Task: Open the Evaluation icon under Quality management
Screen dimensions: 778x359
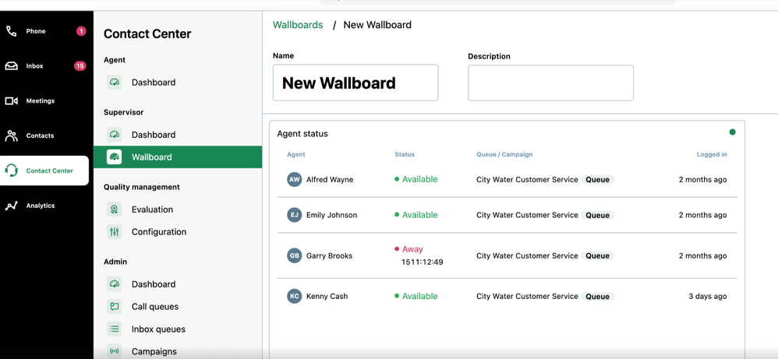Action: coord(114,209)
